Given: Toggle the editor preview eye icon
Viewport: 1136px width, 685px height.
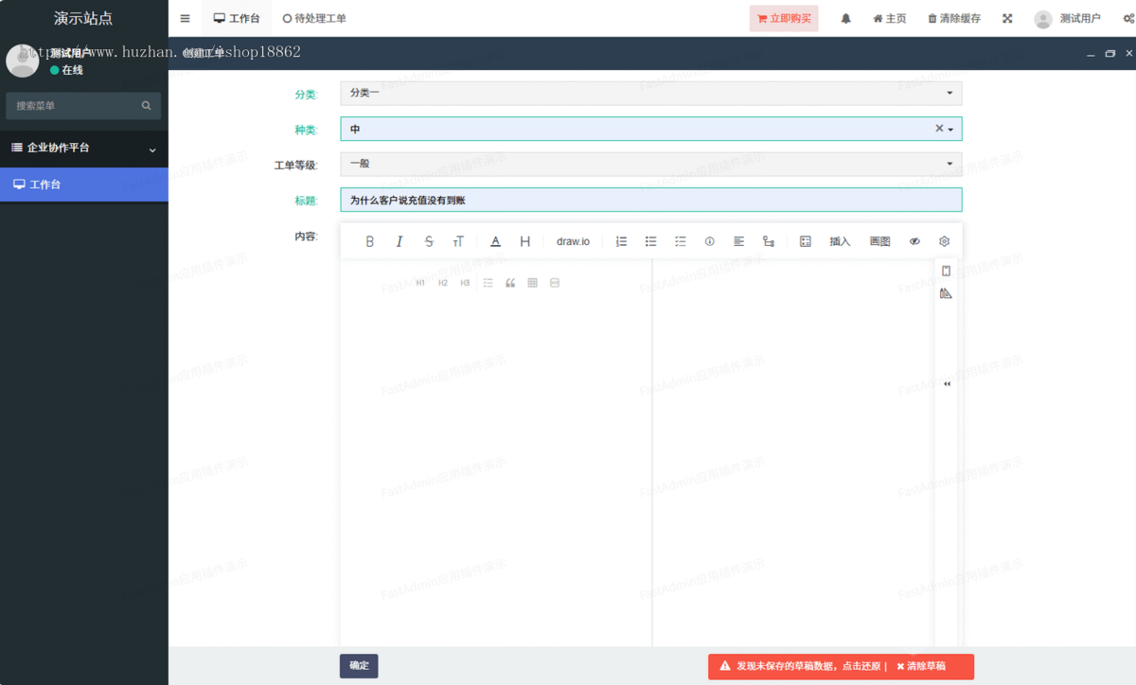Looking at the screenshot, I should point(914,241).
